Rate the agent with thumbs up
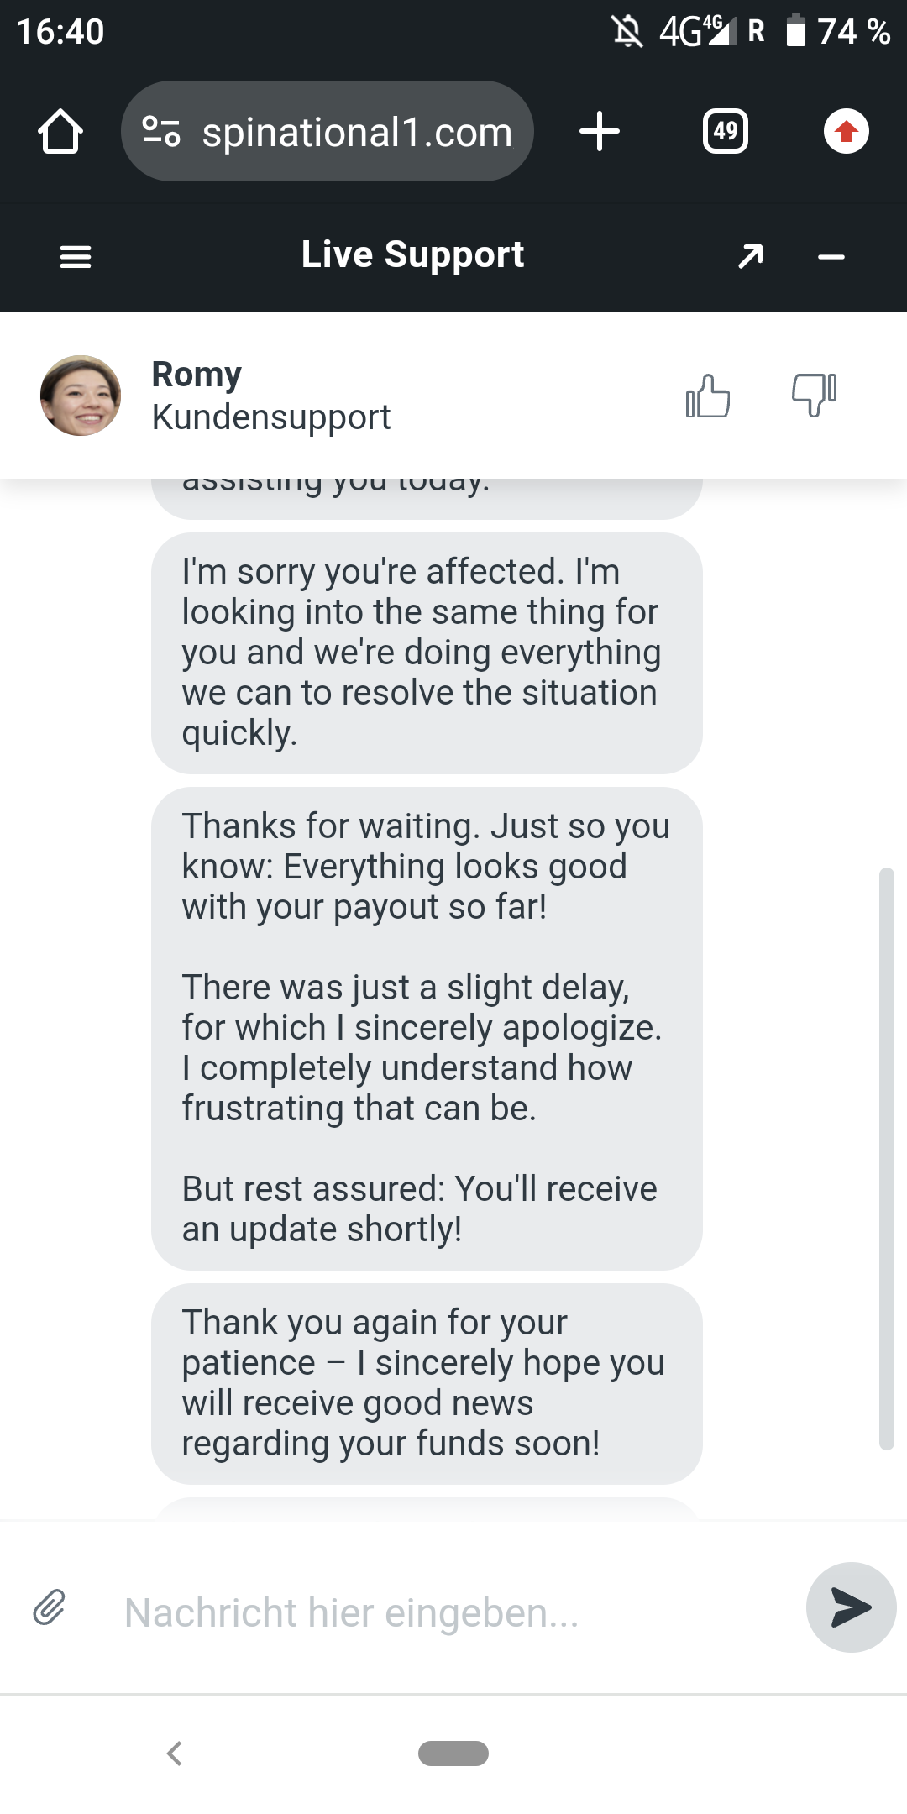 pyautogui.click(x=708, y=396)
